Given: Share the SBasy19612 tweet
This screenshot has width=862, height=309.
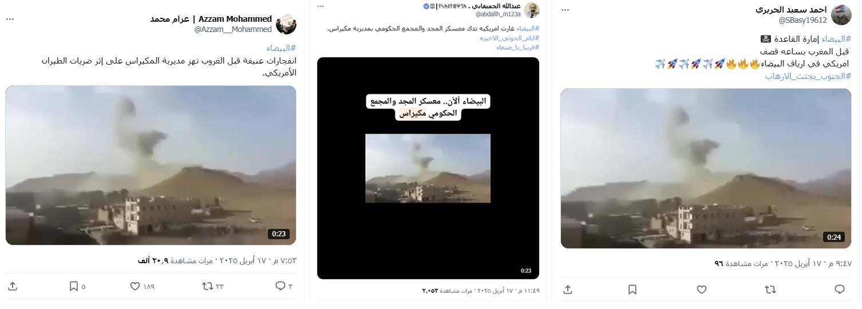Looking at the screenshot, I should [568, 290].
